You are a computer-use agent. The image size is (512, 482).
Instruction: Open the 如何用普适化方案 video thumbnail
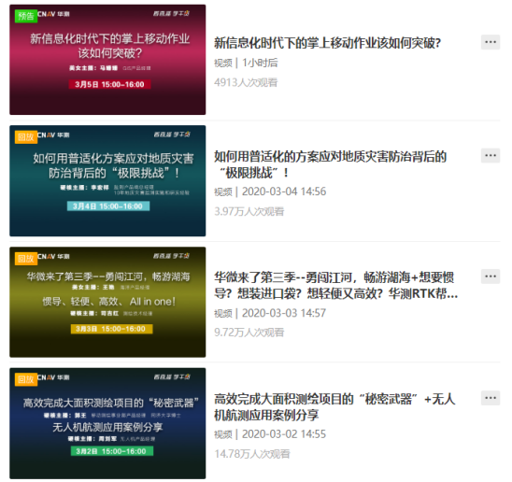[x=107, y=181]
